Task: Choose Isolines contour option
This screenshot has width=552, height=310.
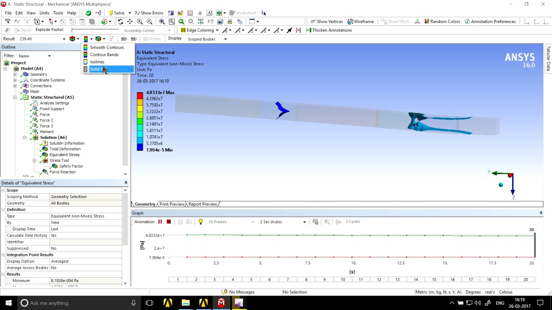Action: pyautogui.click(x=108, y=62)
